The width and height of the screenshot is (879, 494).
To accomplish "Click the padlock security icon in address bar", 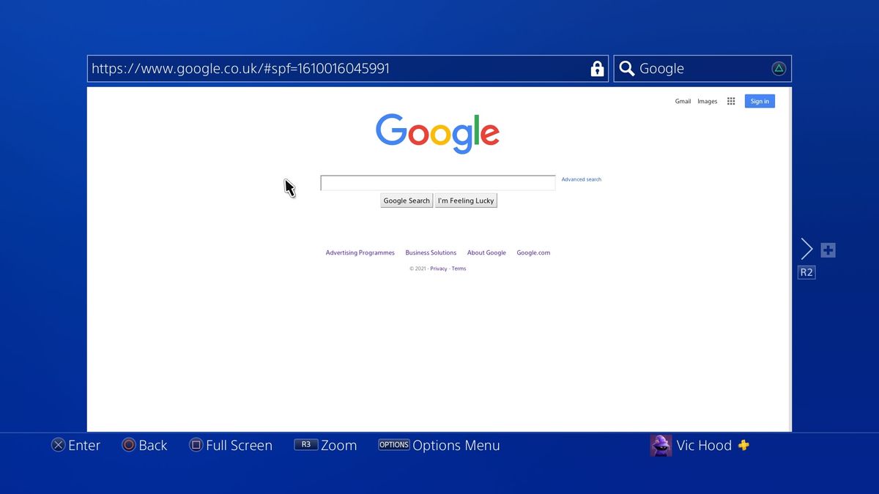I will (597, 68).
